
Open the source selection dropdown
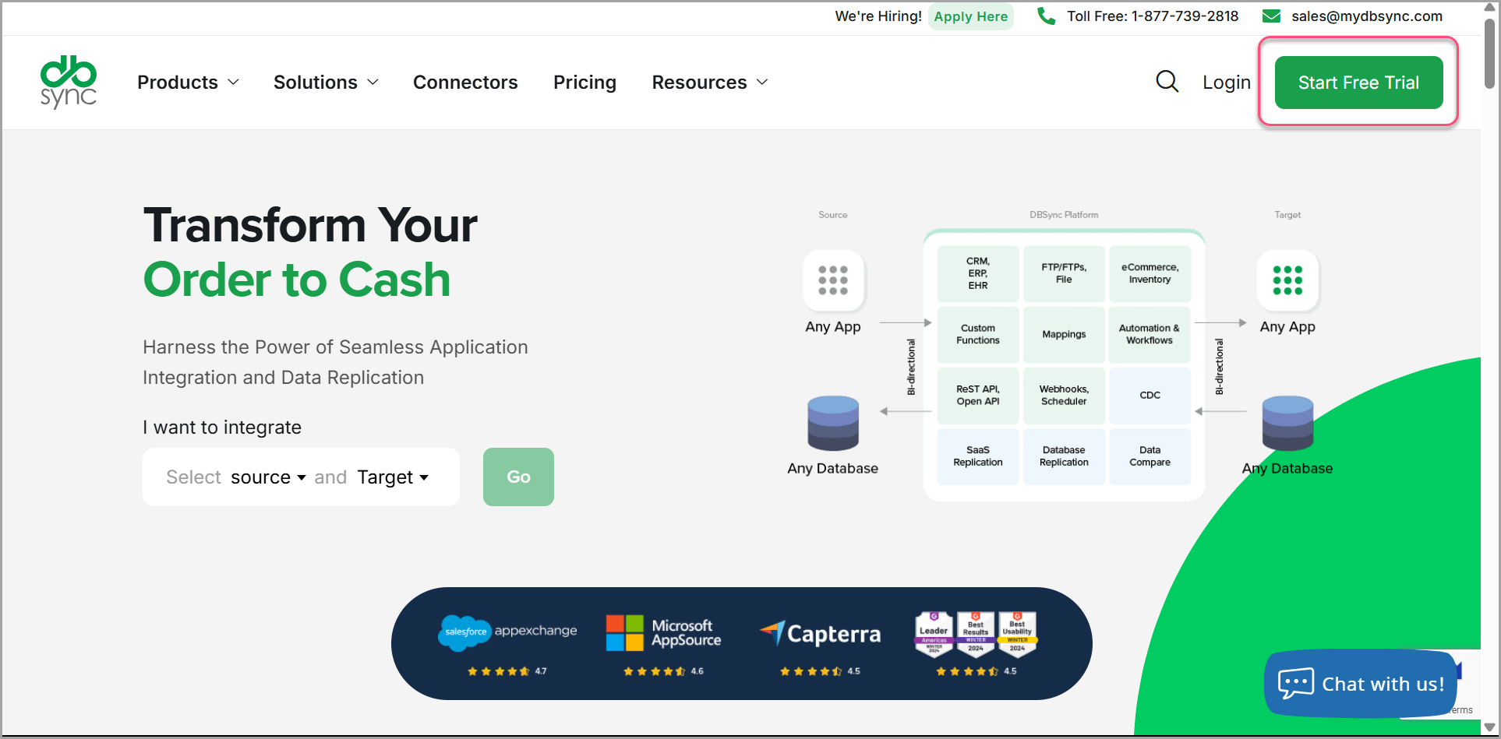tap(268, 477)
